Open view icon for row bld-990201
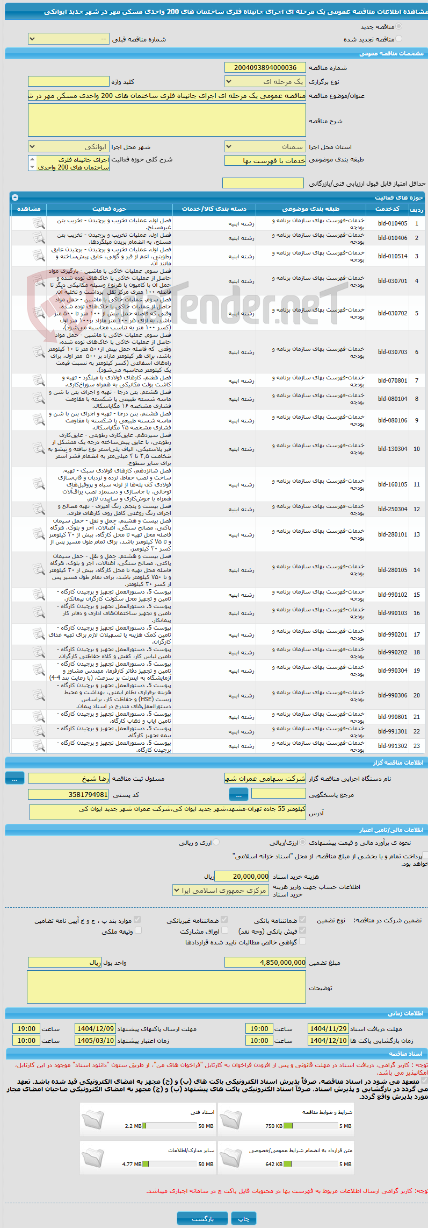Screen dimensions: 428x1228 [39, 634]
